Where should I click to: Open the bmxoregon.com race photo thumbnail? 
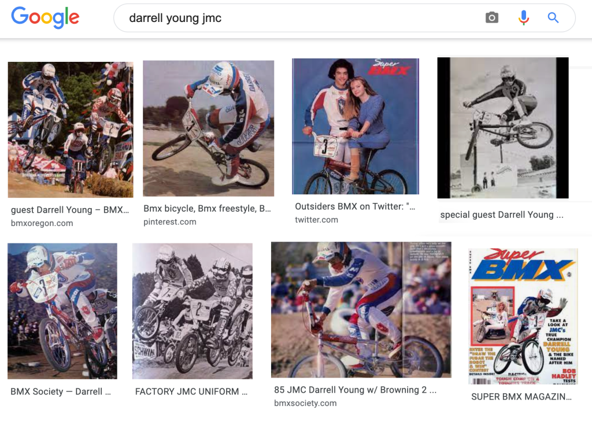click(71, 130)
